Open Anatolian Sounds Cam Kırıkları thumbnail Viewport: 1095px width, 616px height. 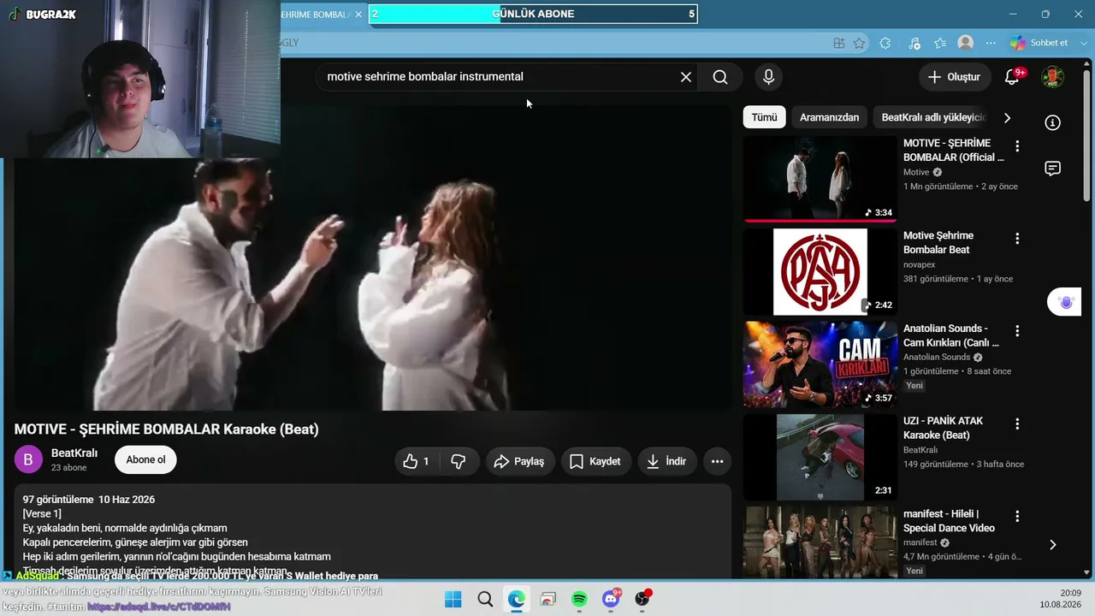point(820,364)
